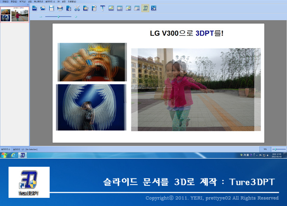Click the clipboard Paste icon
287x206 pixels.
coord(94,8)
